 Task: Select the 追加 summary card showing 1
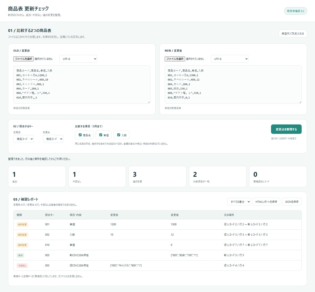point(37,177)
